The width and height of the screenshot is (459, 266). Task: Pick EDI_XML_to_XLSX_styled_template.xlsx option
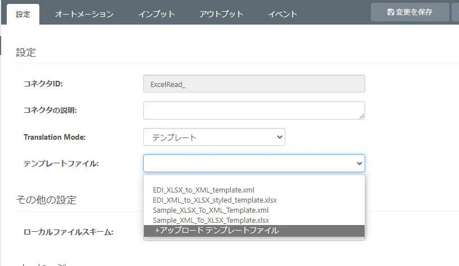click(x=215, y=200)
